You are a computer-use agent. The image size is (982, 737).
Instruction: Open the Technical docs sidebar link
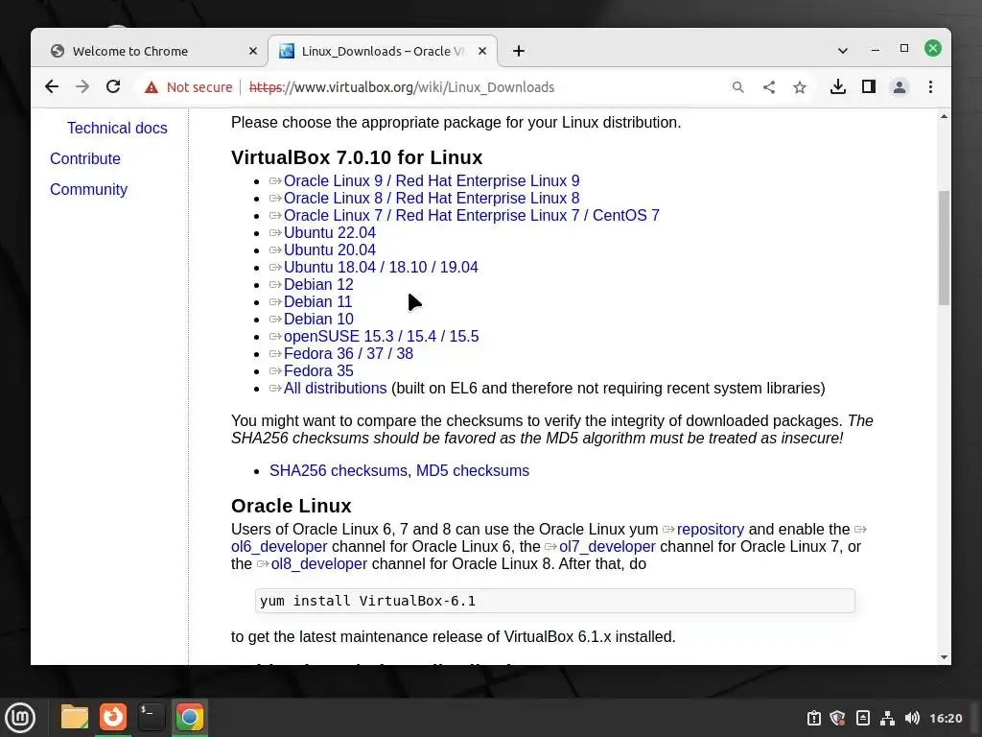117,128
